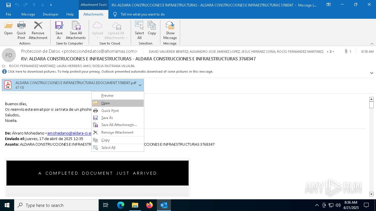The height and width of the screenshot is (211, 376).
Task: Launch Firefox from the taskbar
Action: pyautogui.click(x=150, y=205)
